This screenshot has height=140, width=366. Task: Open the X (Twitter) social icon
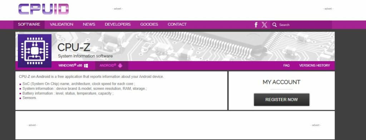tap(264, 25)
